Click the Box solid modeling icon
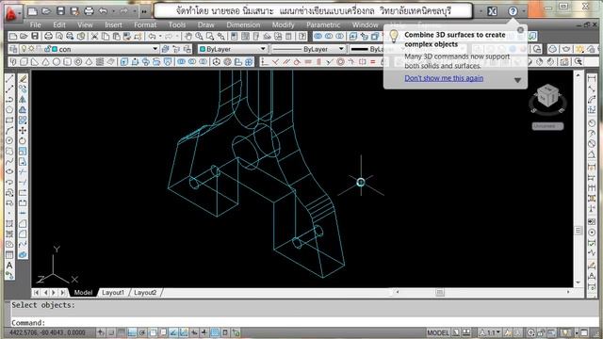The width and height of the screenshot is (603, 339). click(x=24, y=61)
